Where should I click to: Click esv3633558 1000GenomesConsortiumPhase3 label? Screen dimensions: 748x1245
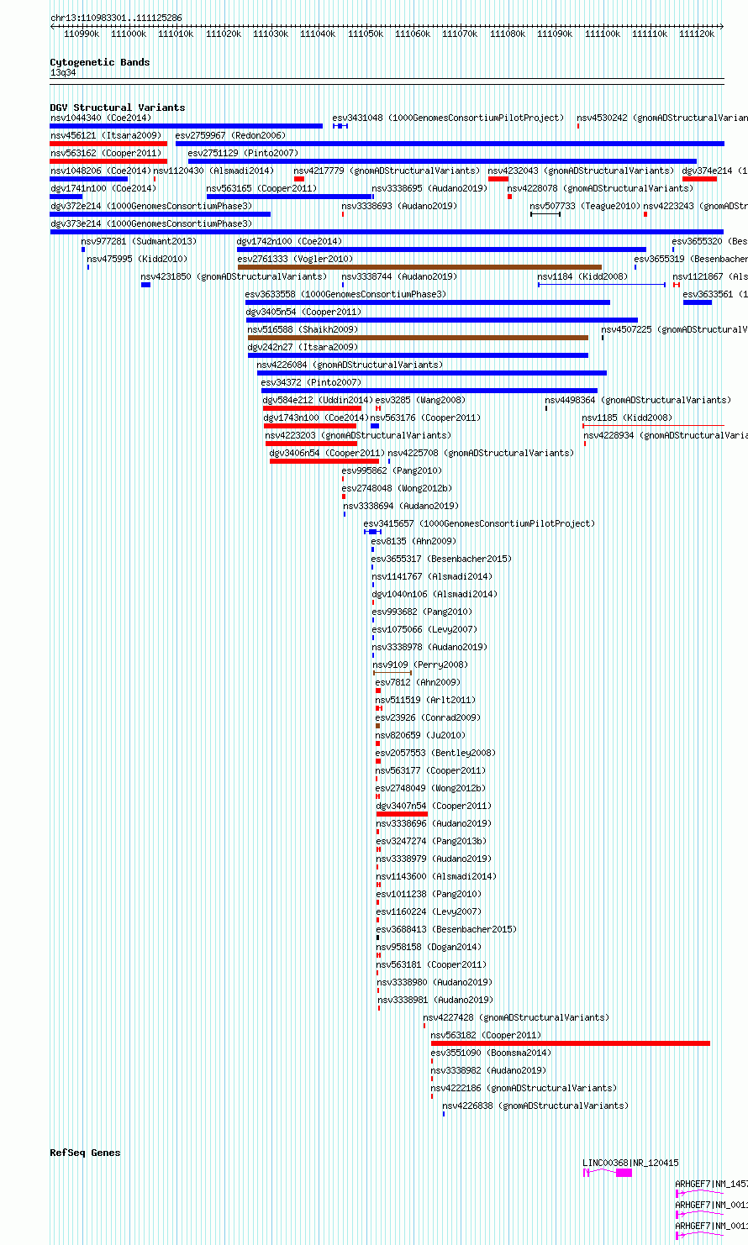[346, 294]
